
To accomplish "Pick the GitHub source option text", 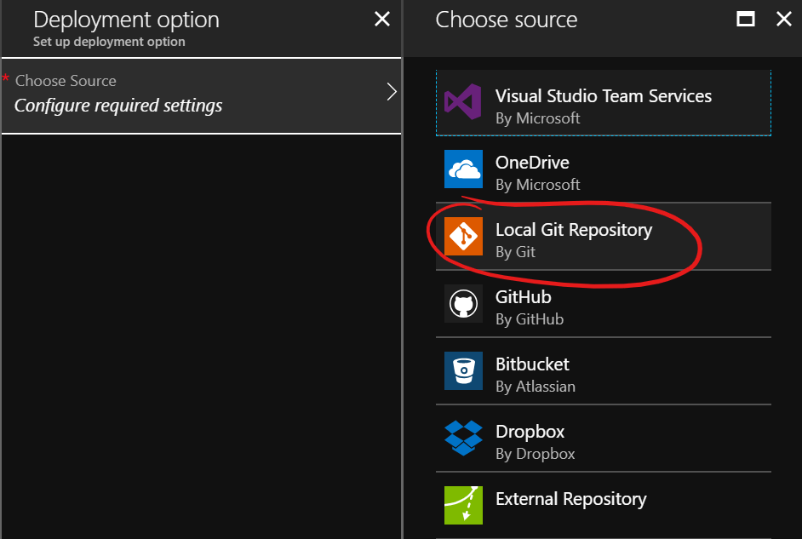I will point(523,297).
